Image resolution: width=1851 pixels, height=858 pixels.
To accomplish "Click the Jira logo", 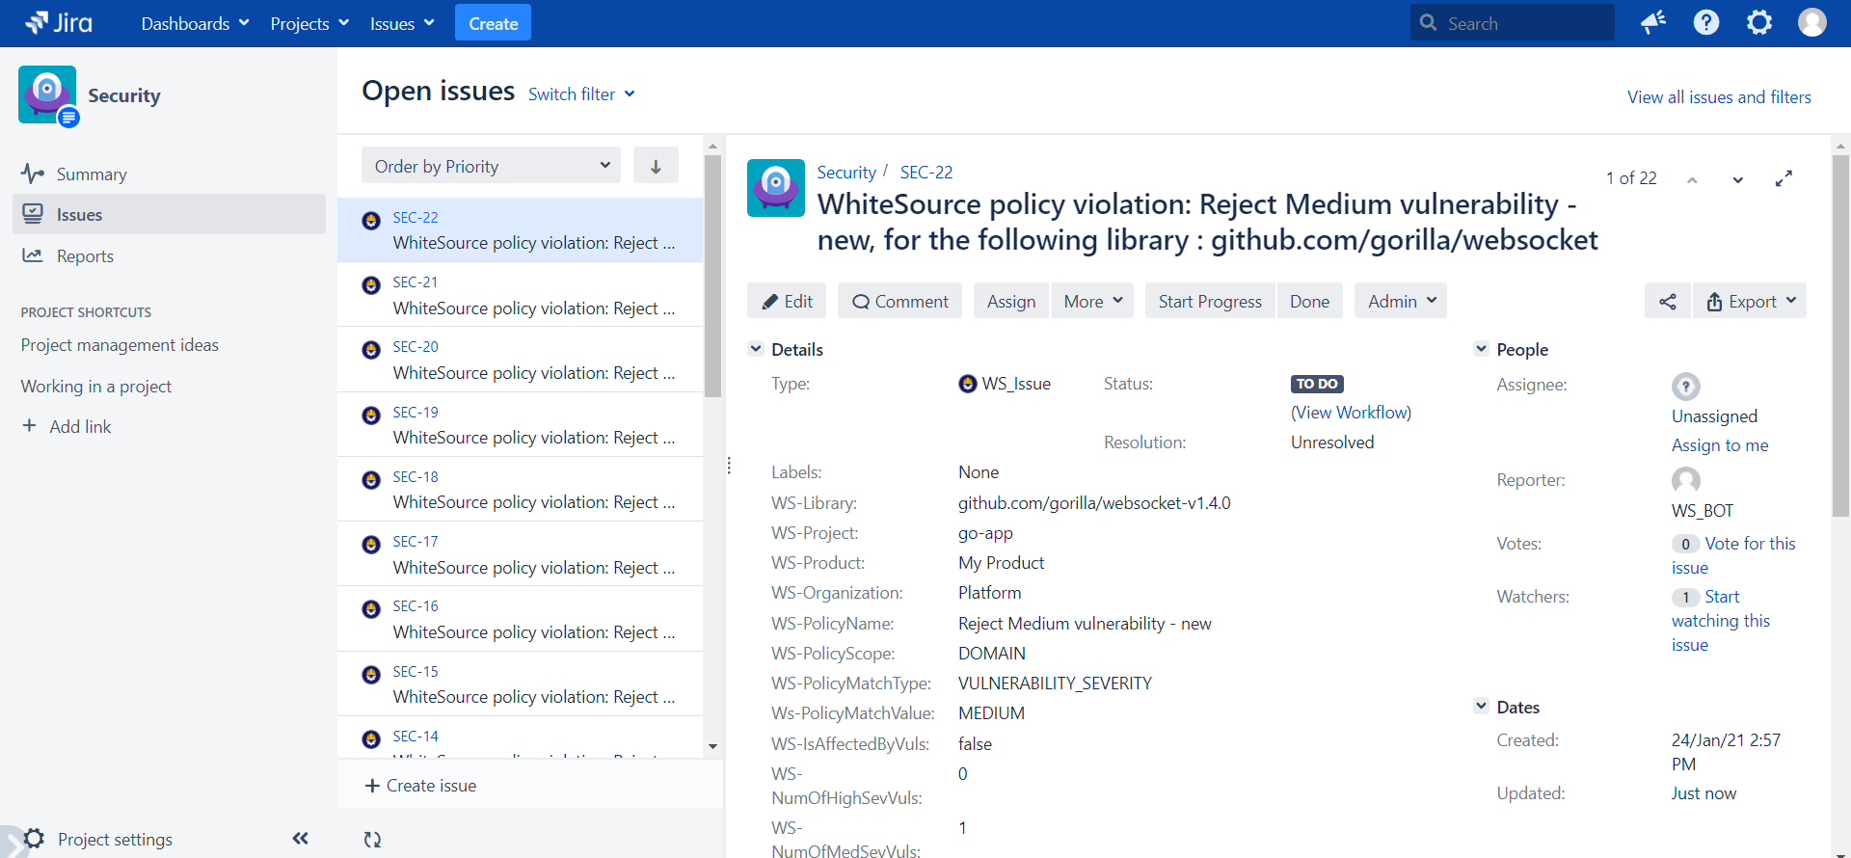I will [59, 22].
